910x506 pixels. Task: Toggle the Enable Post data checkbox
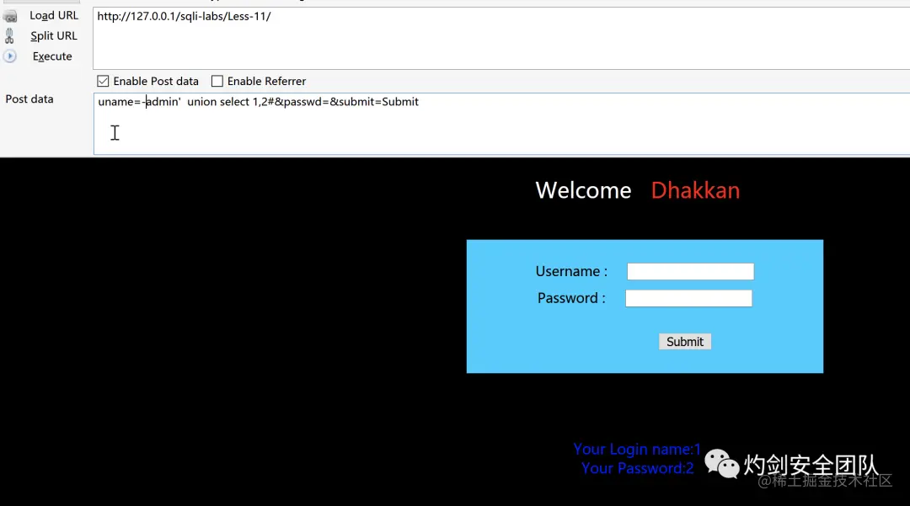(103, 81)
